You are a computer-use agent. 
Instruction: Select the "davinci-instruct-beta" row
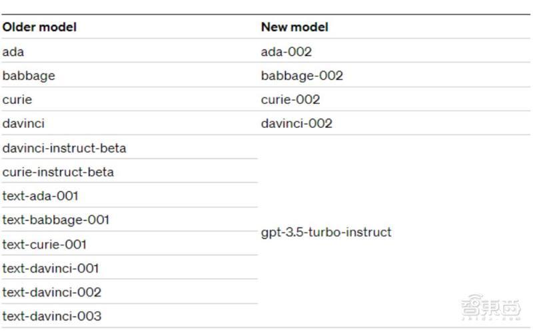[64, 147]
